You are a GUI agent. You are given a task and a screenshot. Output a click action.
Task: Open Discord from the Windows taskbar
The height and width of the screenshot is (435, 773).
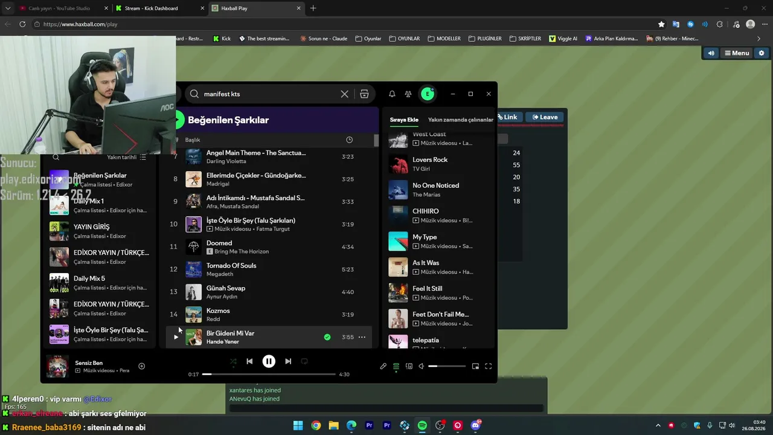point(475,426)
